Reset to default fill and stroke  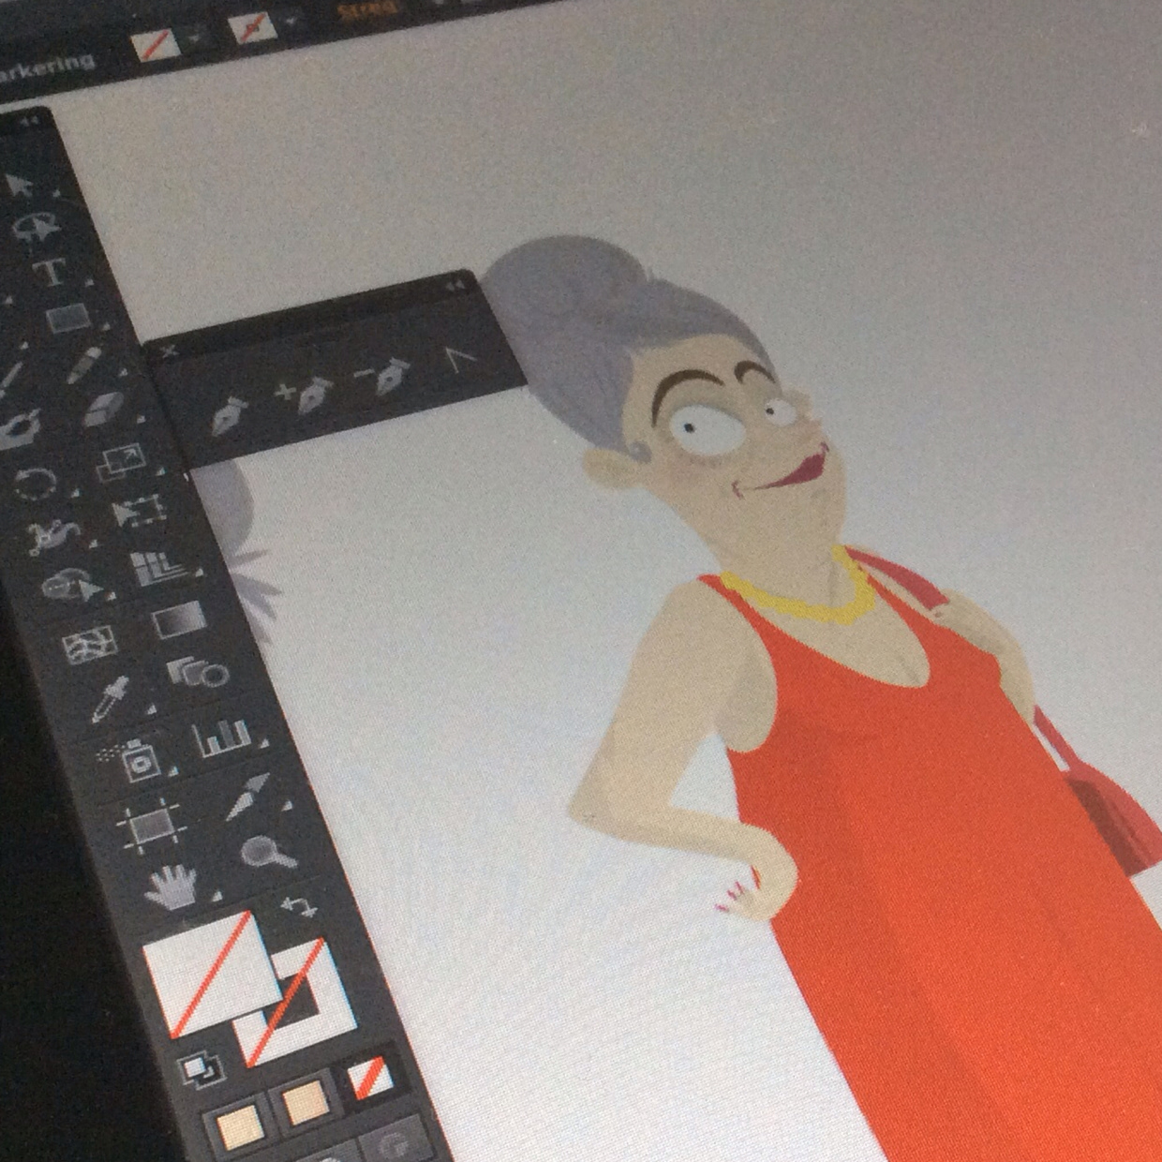point(199,1068)
